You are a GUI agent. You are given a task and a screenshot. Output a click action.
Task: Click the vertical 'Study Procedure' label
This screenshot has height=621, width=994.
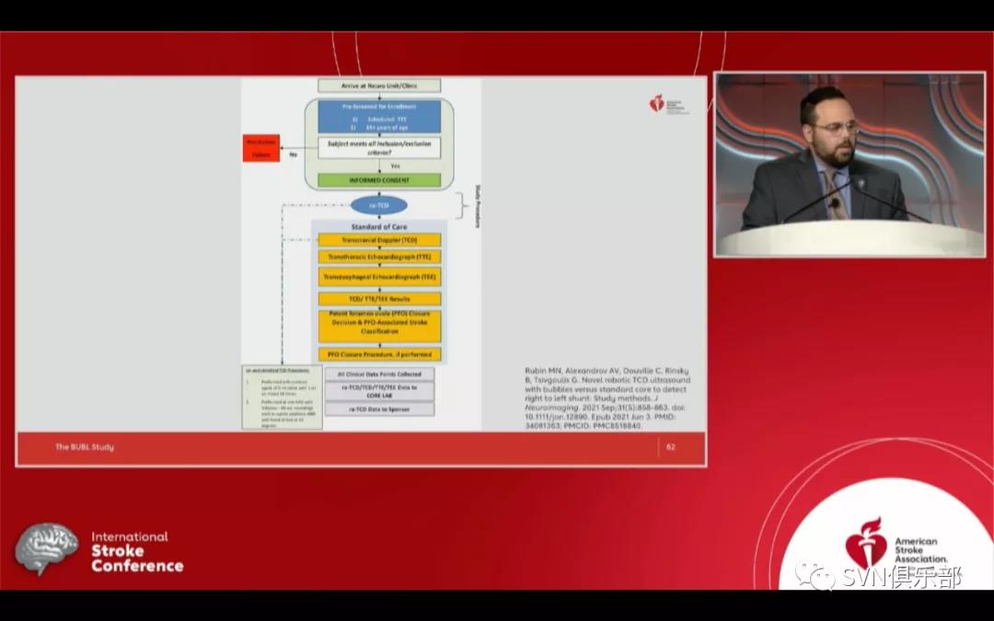tap(478, 206)
